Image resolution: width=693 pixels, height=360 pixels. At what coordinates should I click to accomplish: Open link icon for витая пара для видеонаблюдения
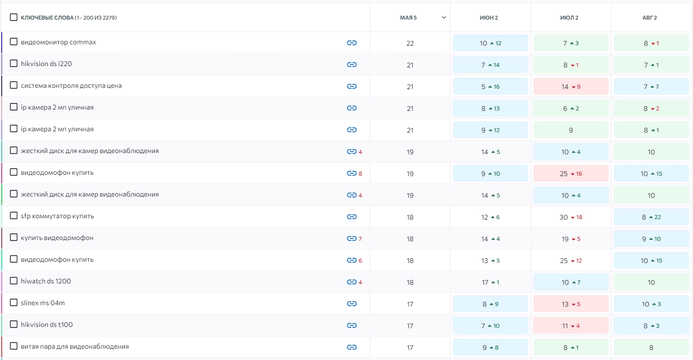(x=352, y=347)
